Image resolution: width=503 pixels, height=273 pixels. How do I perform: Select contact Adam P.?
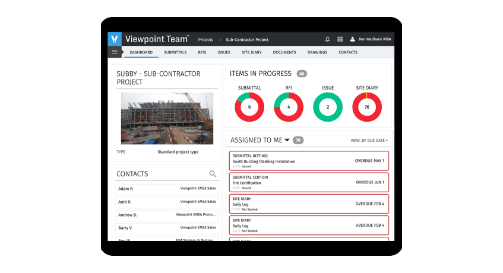pyautogui.click(x=167, y=189)
